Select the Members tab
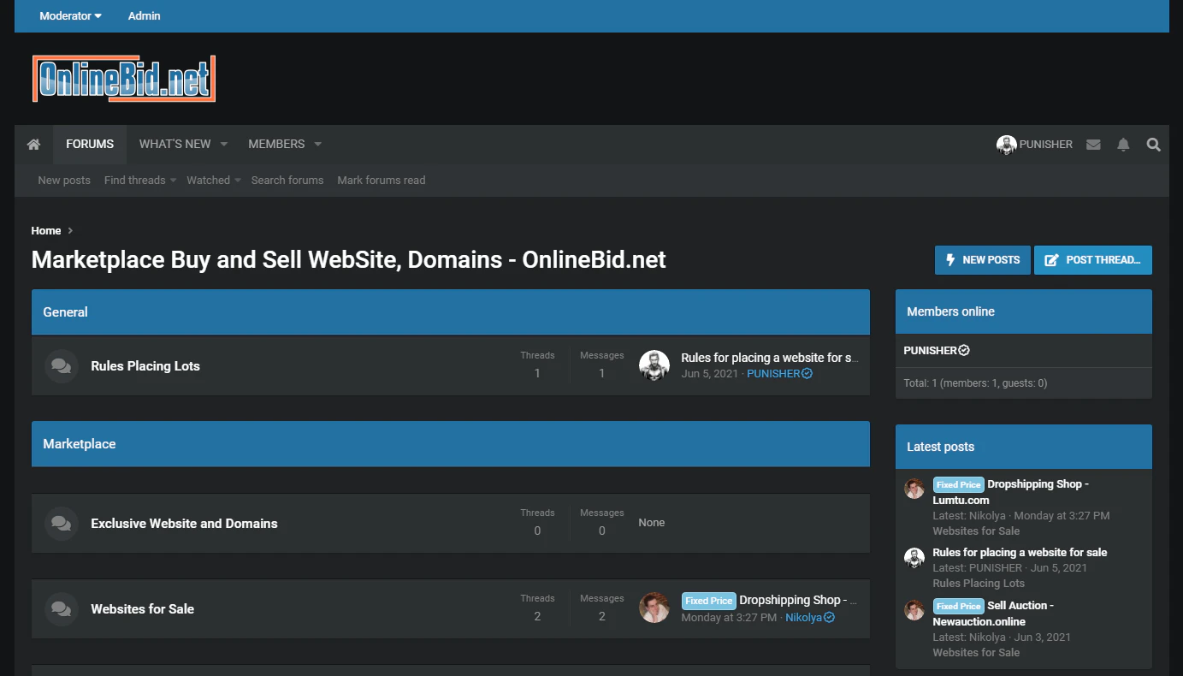 tap(276, 145)
